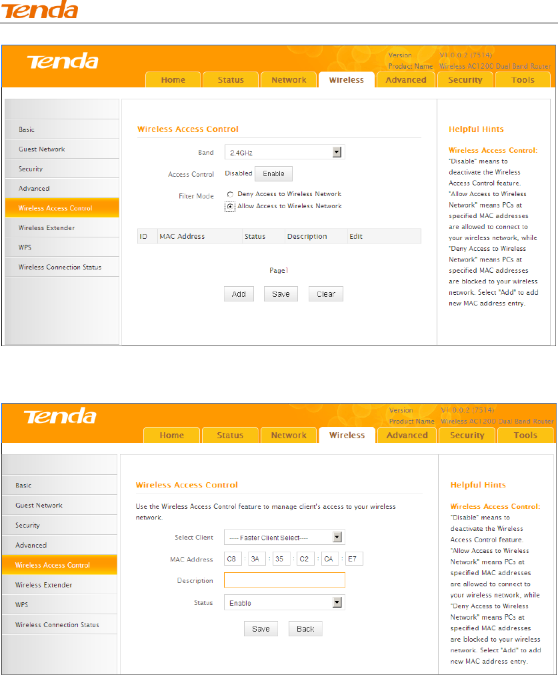Select Wireless Extender in upper sidebar
Image resolution: width=558 pixels, height=675 pixels.
coord(62,227)
